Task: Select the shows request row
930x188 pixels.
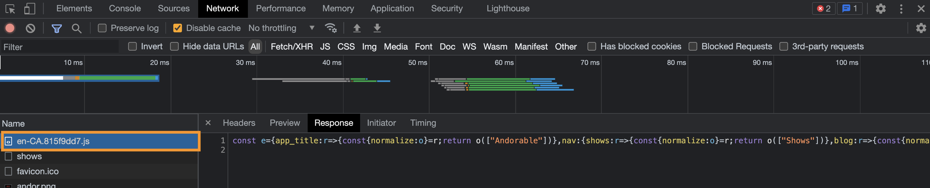Action: coord(99,156)
